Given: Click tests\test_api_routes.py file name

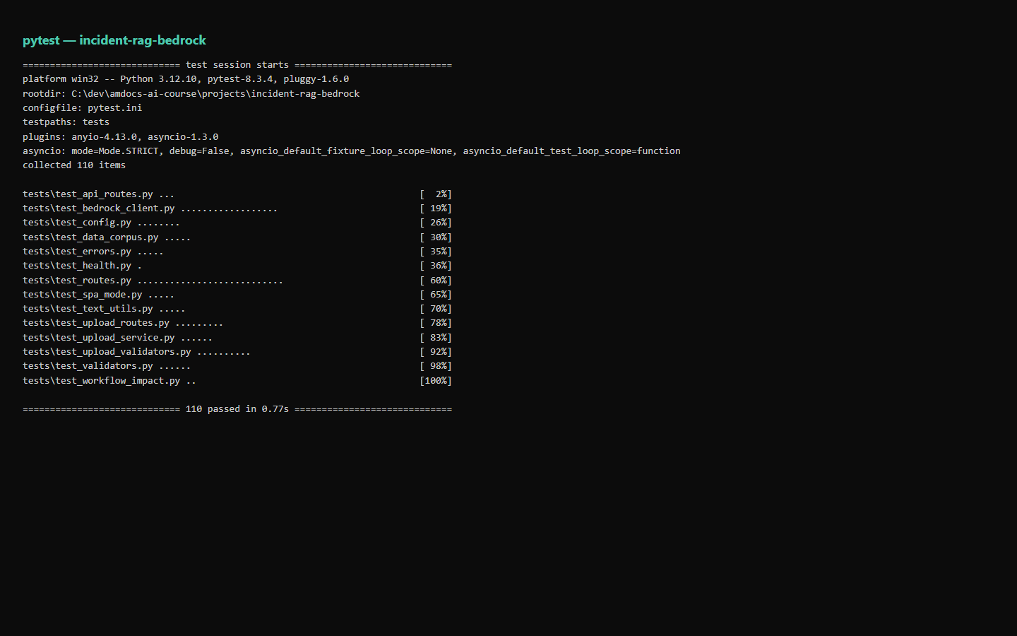Looking at the screenshot, I should [88, 194].
